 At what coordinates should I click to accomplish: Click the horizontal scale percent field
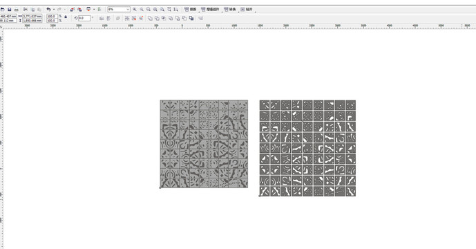52,16
